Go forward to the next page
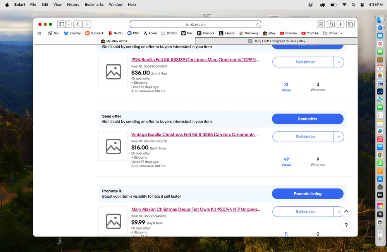 pos(87,24)
